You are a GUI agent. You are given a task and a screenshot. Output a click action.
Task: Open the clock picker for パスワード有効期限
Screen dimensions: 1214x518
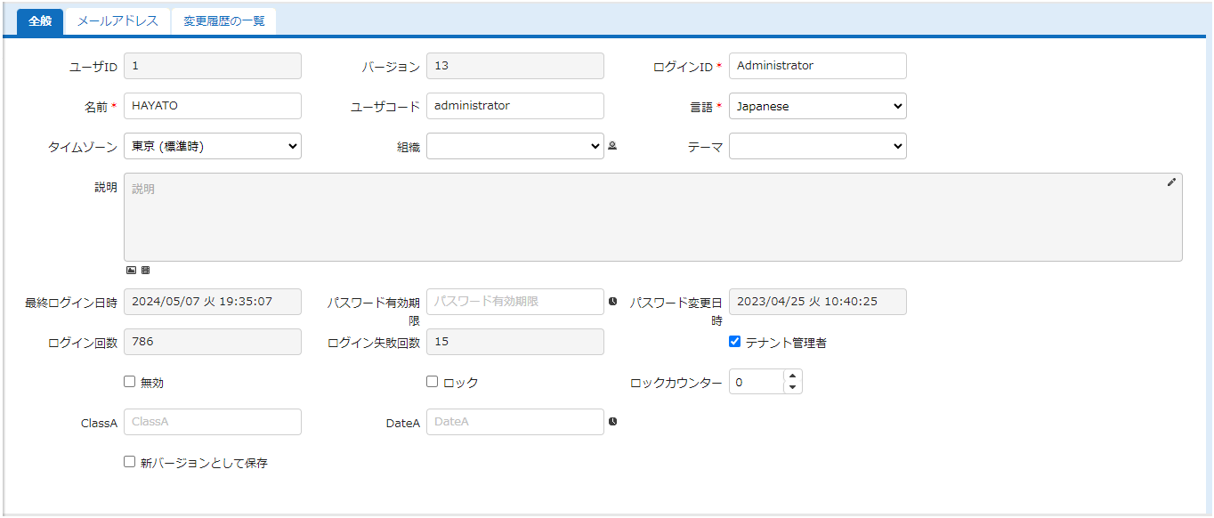coord(612,302)
